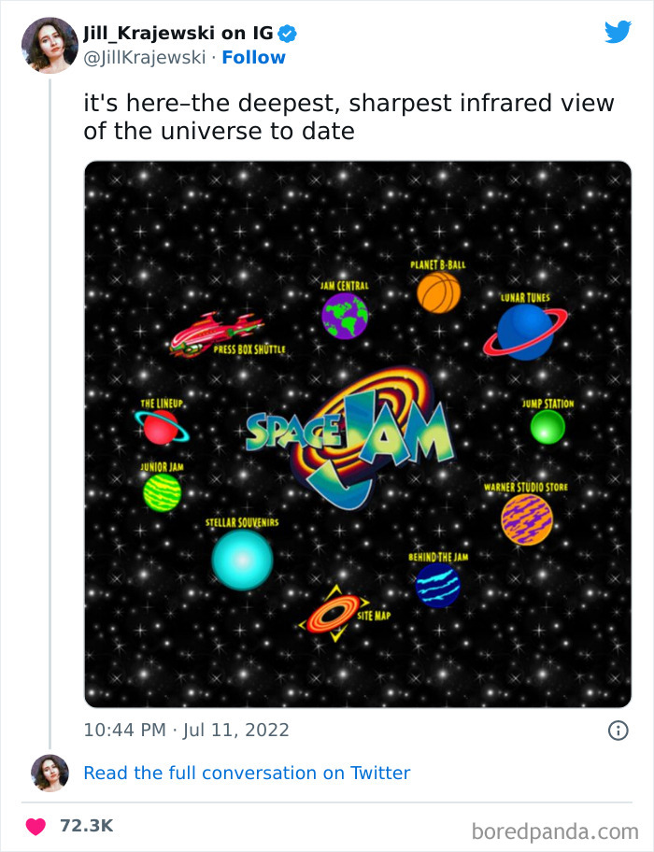Click the Follow button
Screen dimensions: 654x852
[253, 57]
